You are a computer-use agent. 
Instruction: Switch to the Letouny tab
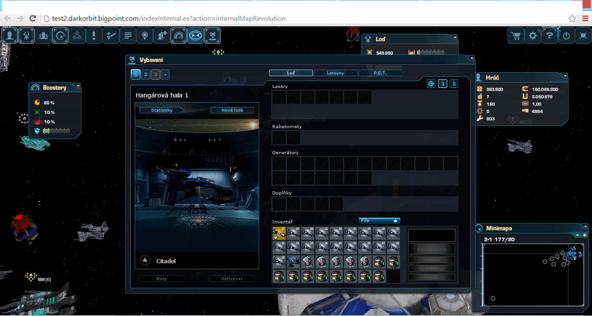pyautogui.click(x=335, y=73)
